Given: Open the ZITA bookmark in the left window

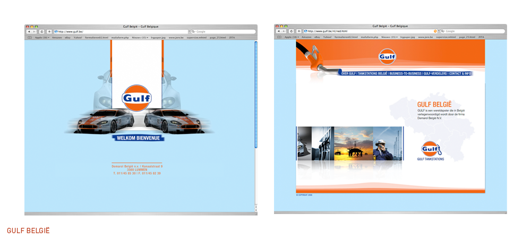Looking at the screenshot, I should 233,38.
